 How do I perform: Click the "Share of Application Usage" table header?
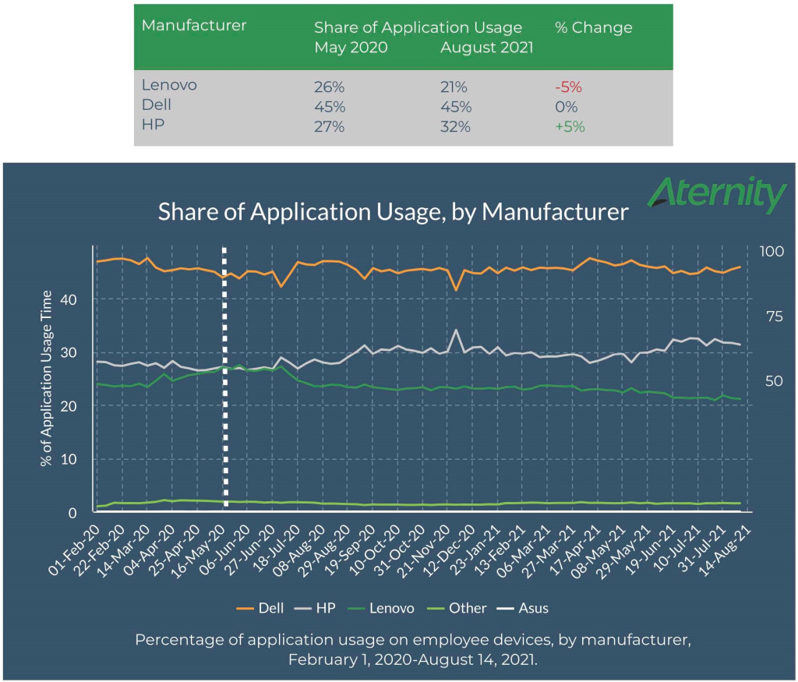(x=418, y=27)
